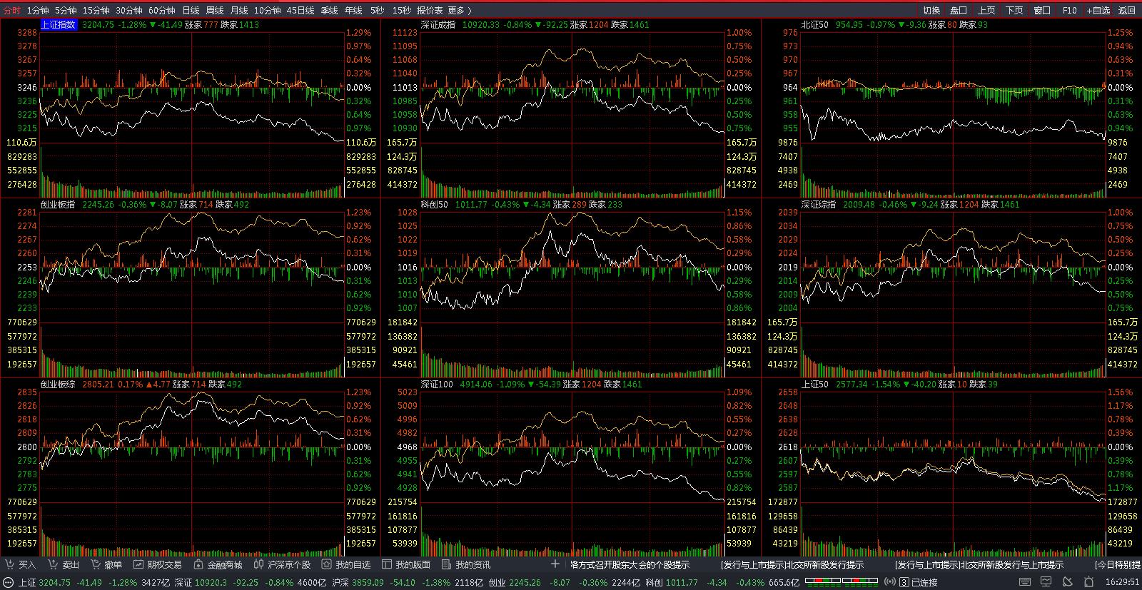The height and width of the screenshot is (590, 1142).
Task: Select the 深证100 chart title
Action: pyautogui.click(x=437, y=384)
